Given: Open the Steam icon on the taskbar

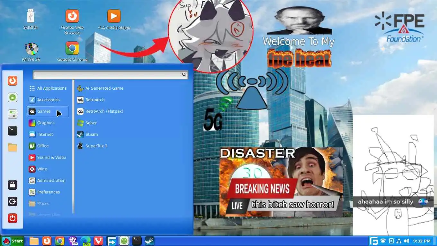Looking at the screenshot, I should click(x=150, y=241).
